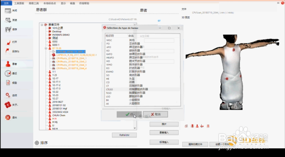This screenshot has width=285, height=157.
Task: Click the 清除扫描文件 button
Action: (195, 144)
